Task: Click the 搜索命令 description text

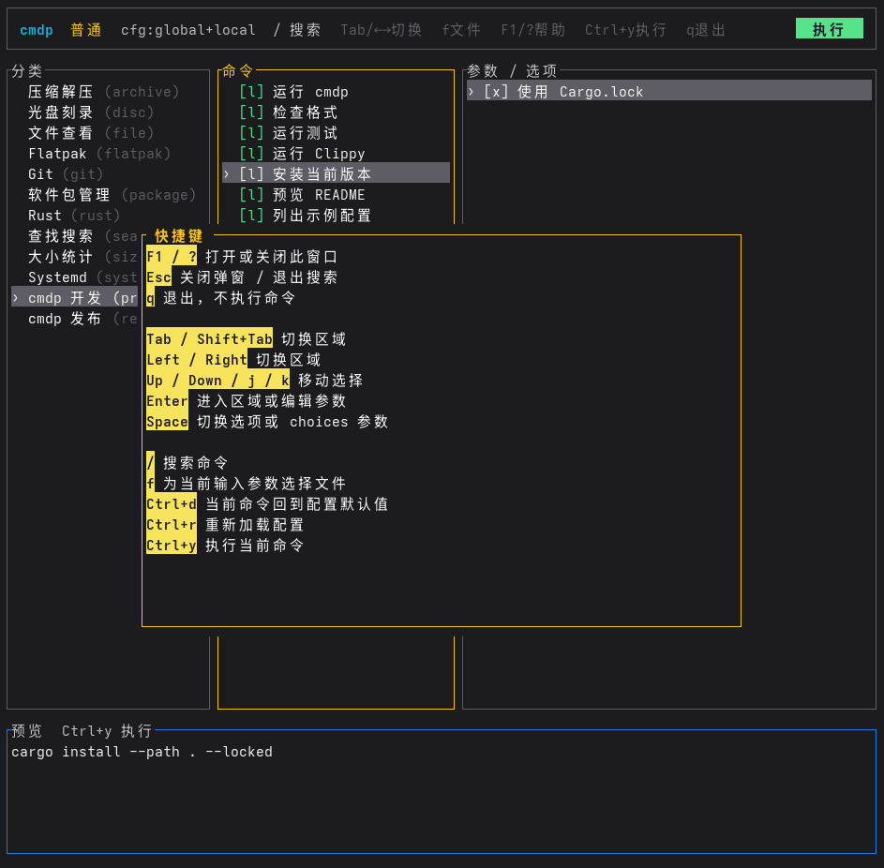Action: point(196,463)
